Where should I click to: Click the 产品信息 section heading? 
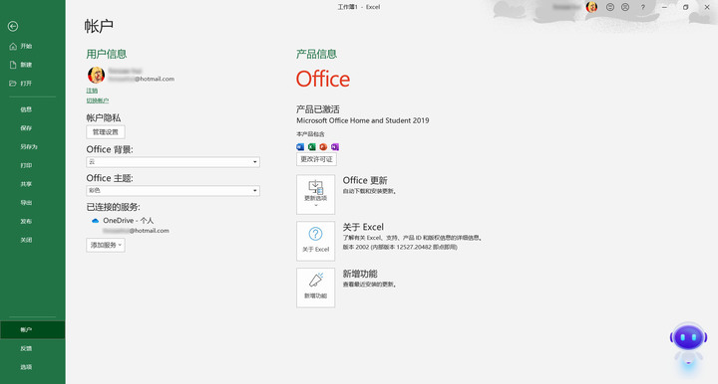[316, 54]
